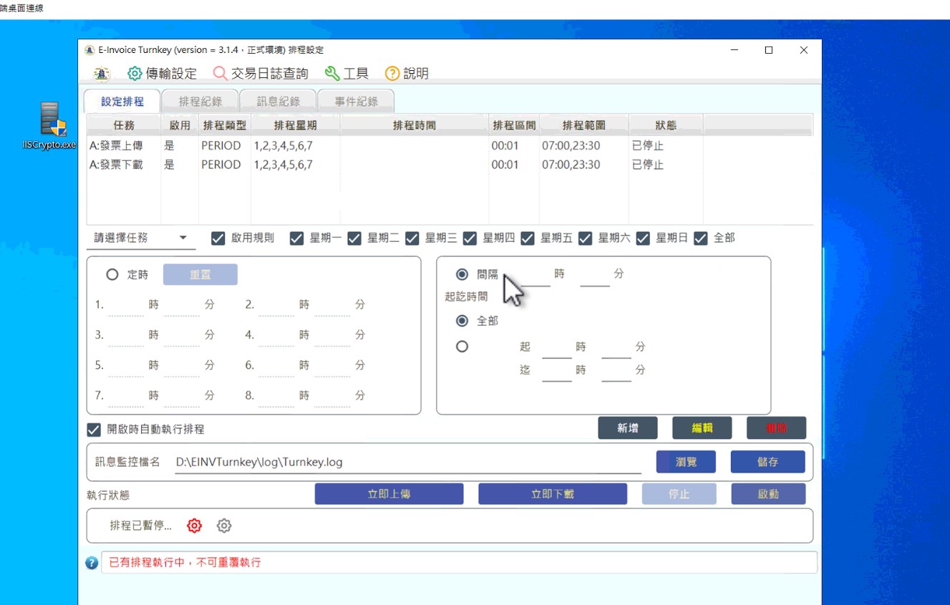Open the 事件紀錄 tab
The height and width of the screenshot is (605, 950).
coord(356,102)
